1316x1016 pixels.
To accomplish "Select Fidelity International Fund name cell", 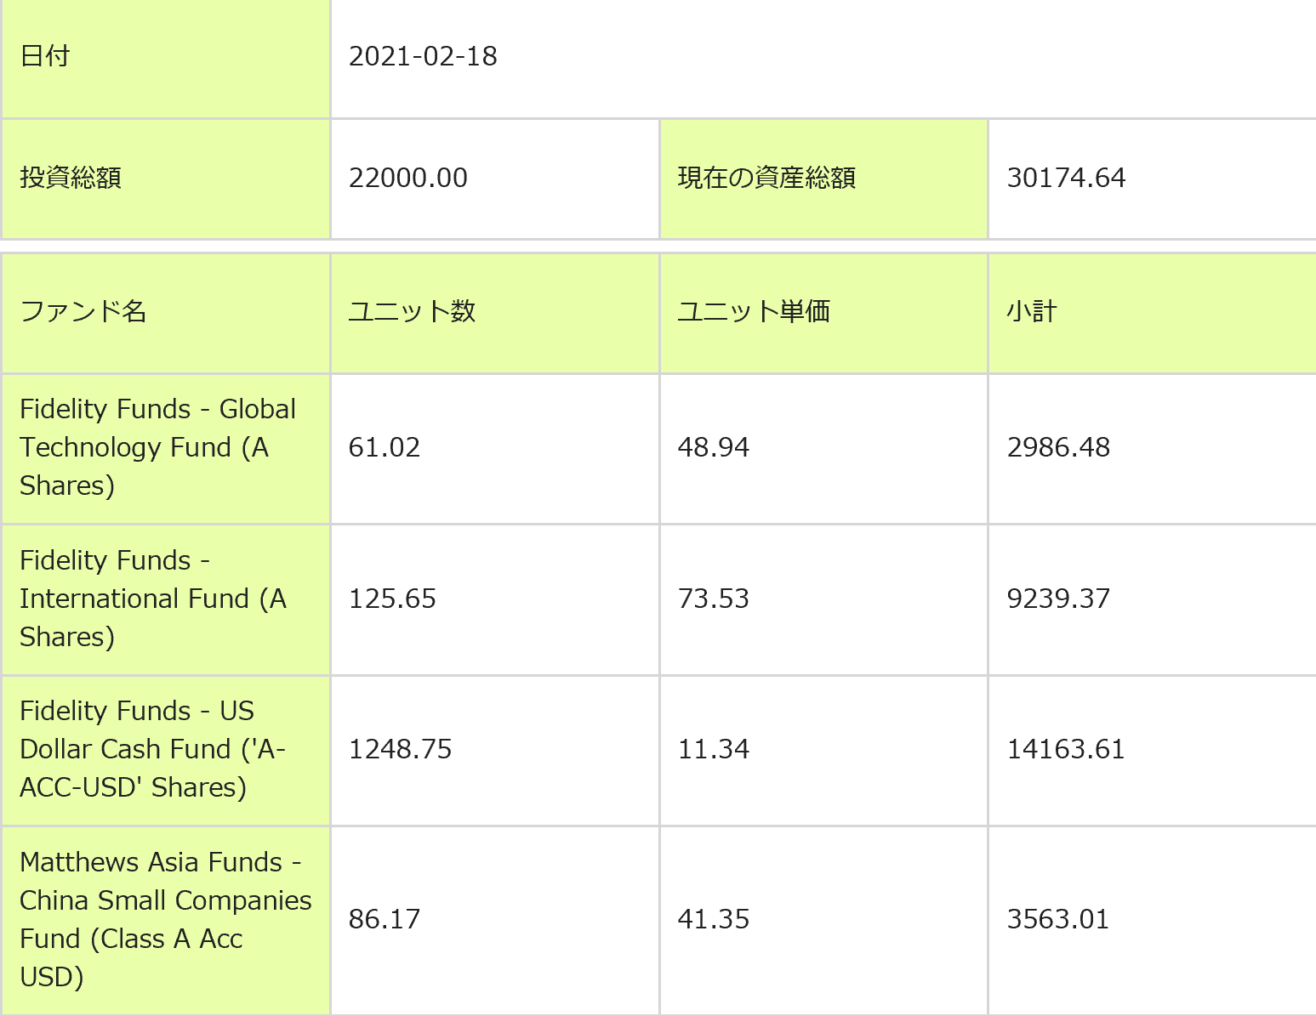I will tap(153, 599).
